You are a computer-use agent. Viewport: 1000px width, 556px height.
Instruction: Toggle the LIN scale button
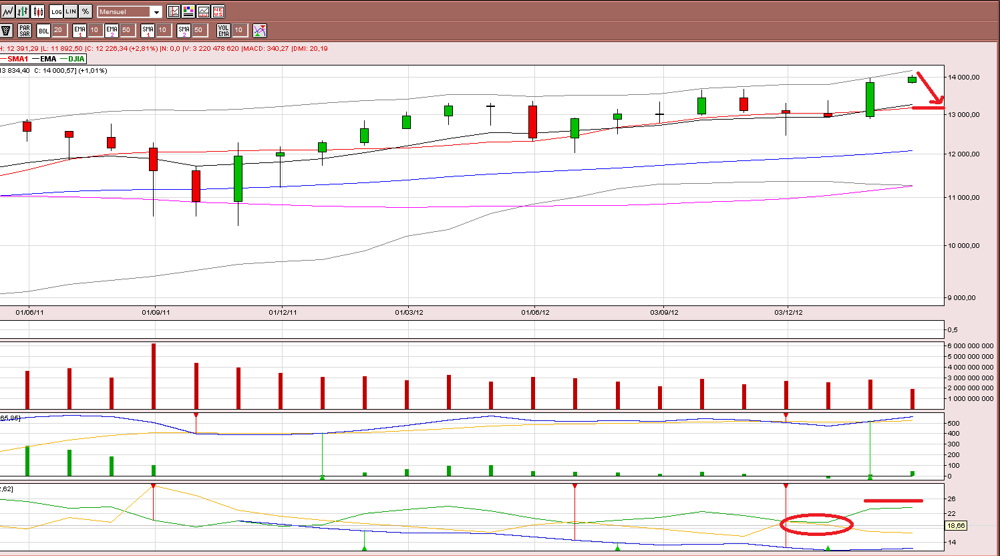tap(71, 11)
